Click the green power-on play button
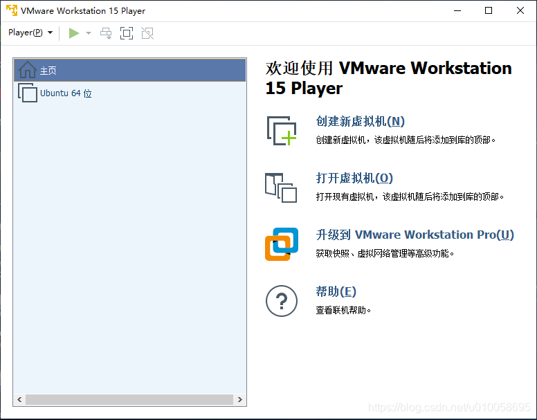537x420 pixels. (x=73, y=33)
